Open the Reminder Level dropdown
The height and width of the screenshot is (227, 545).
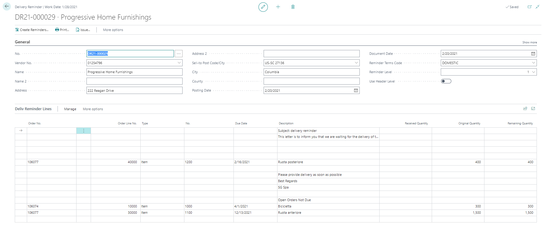click(x=534, y=72)
